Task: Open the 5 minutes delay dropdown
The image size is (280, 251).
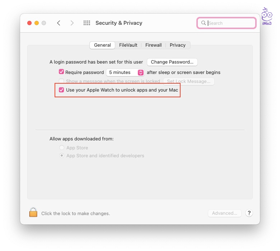Action: tap(125, 73)
